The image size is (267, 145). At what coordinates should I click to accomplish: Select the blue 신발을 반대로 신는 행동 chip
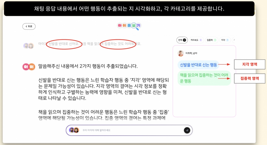click(x=198, y=65)
